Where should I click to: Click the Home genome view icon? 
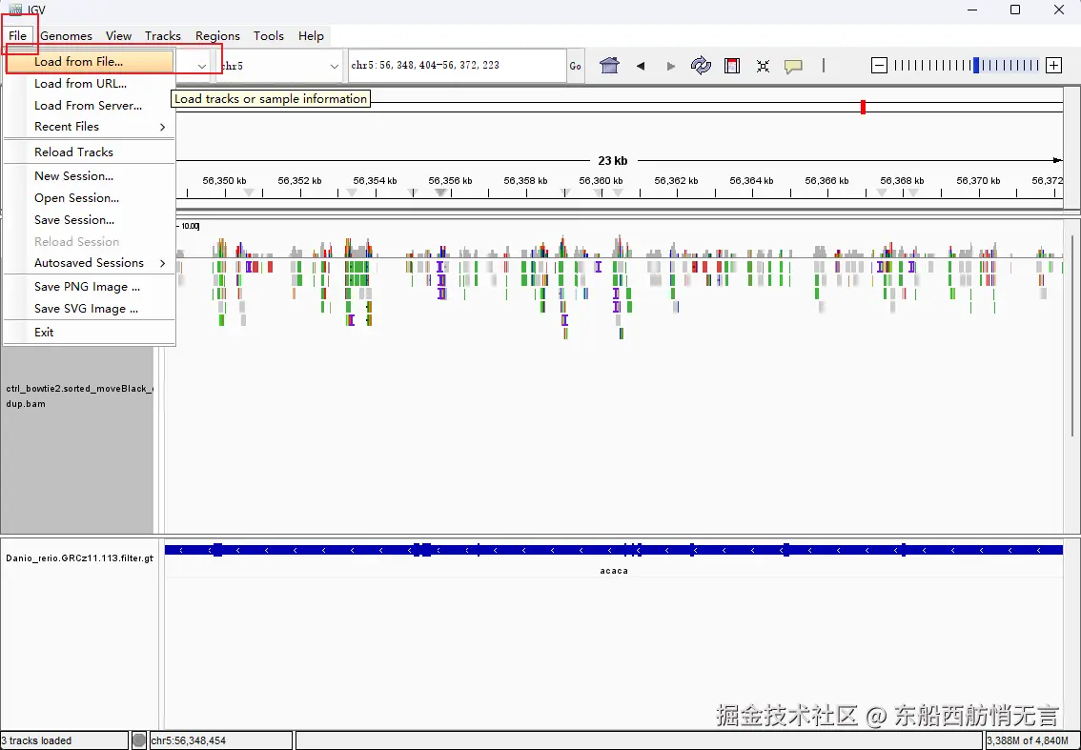(609, 66)
